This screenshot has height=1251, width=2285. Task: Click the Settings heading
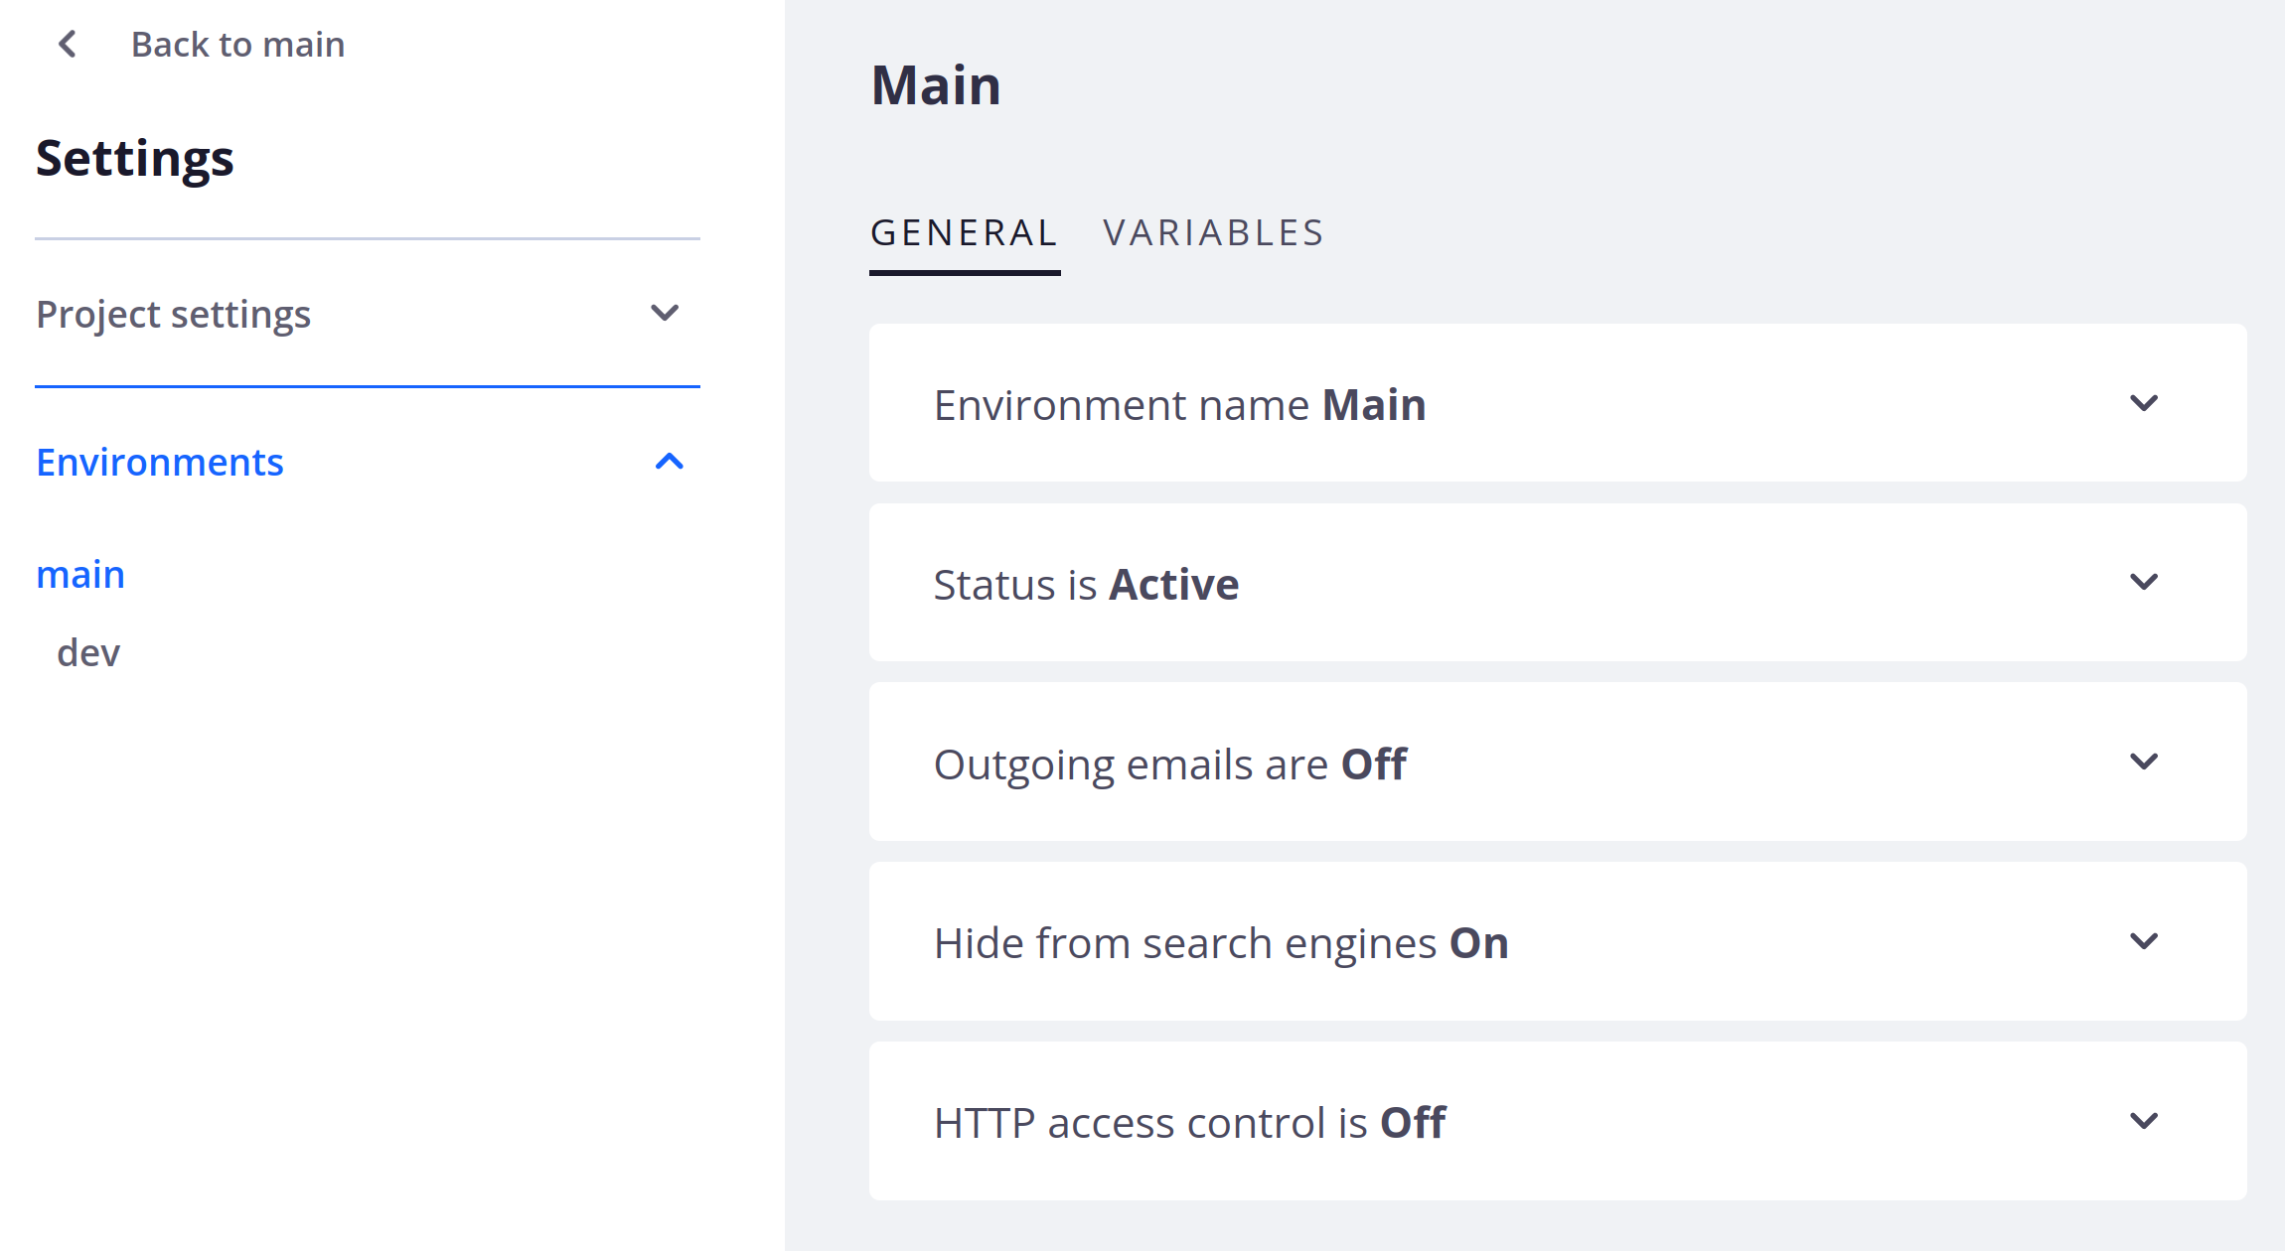pos(135,157)
